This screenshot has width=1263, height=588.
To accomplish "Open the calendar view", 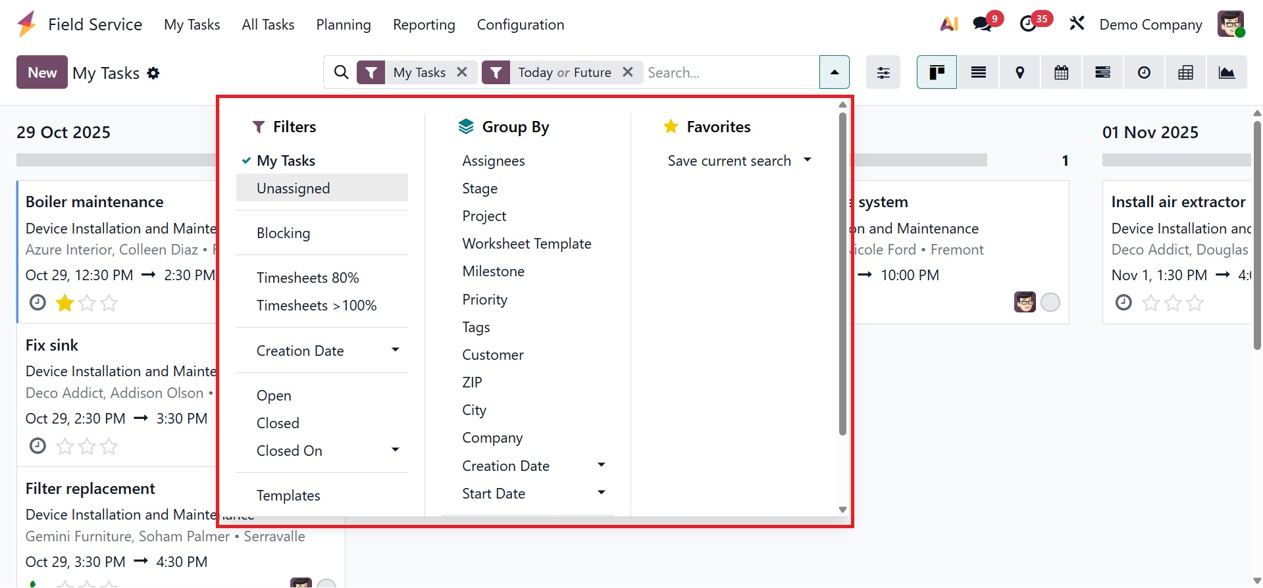I will click(1061, 72).
